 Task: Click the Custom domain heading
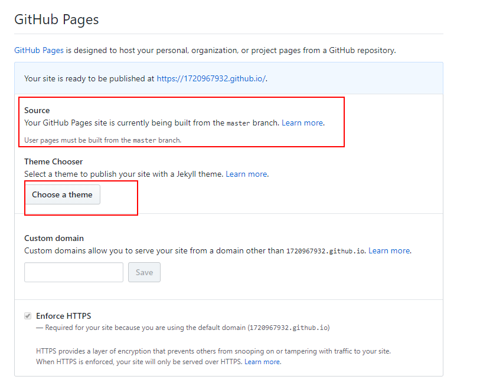[54, 238]
